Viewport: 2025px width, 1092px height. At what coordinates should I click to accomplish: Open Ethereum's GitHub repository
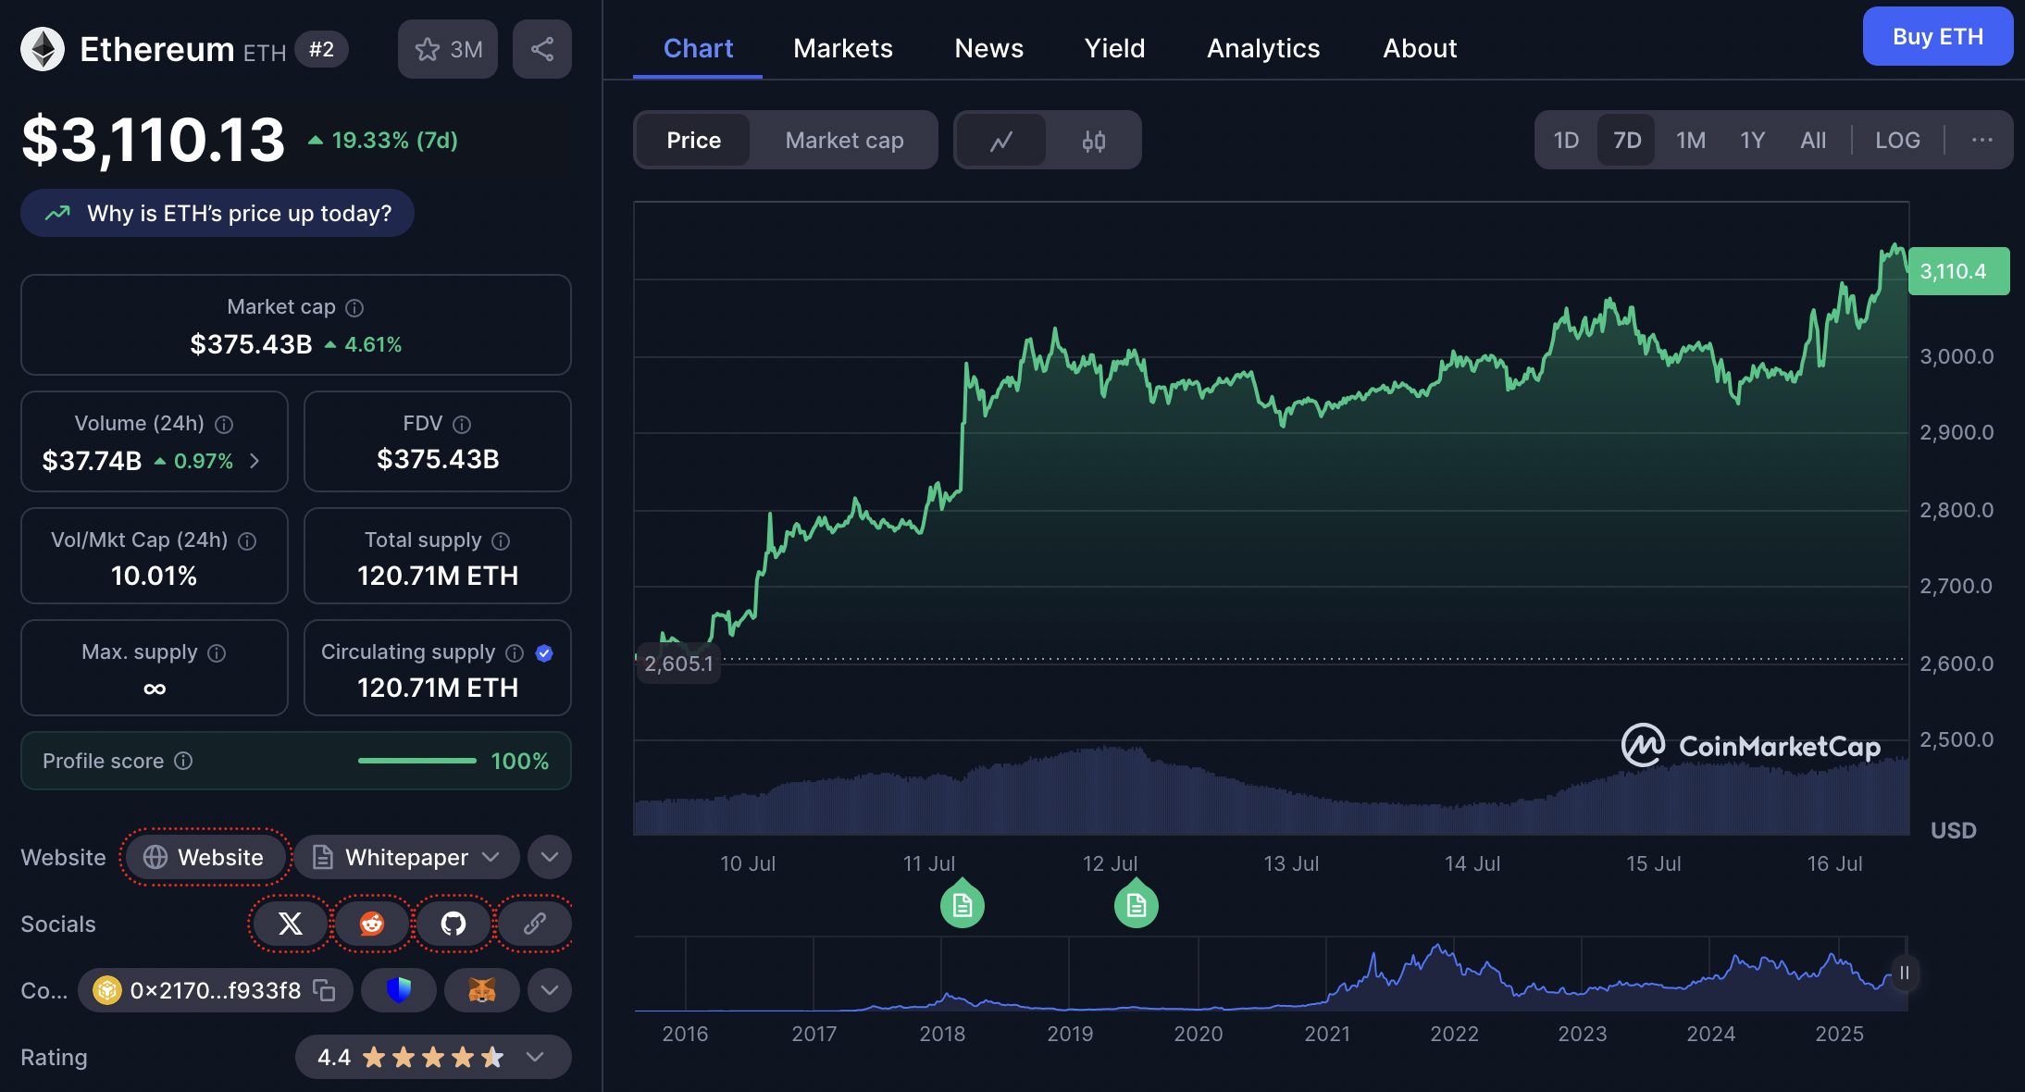(x=453, y=924)
